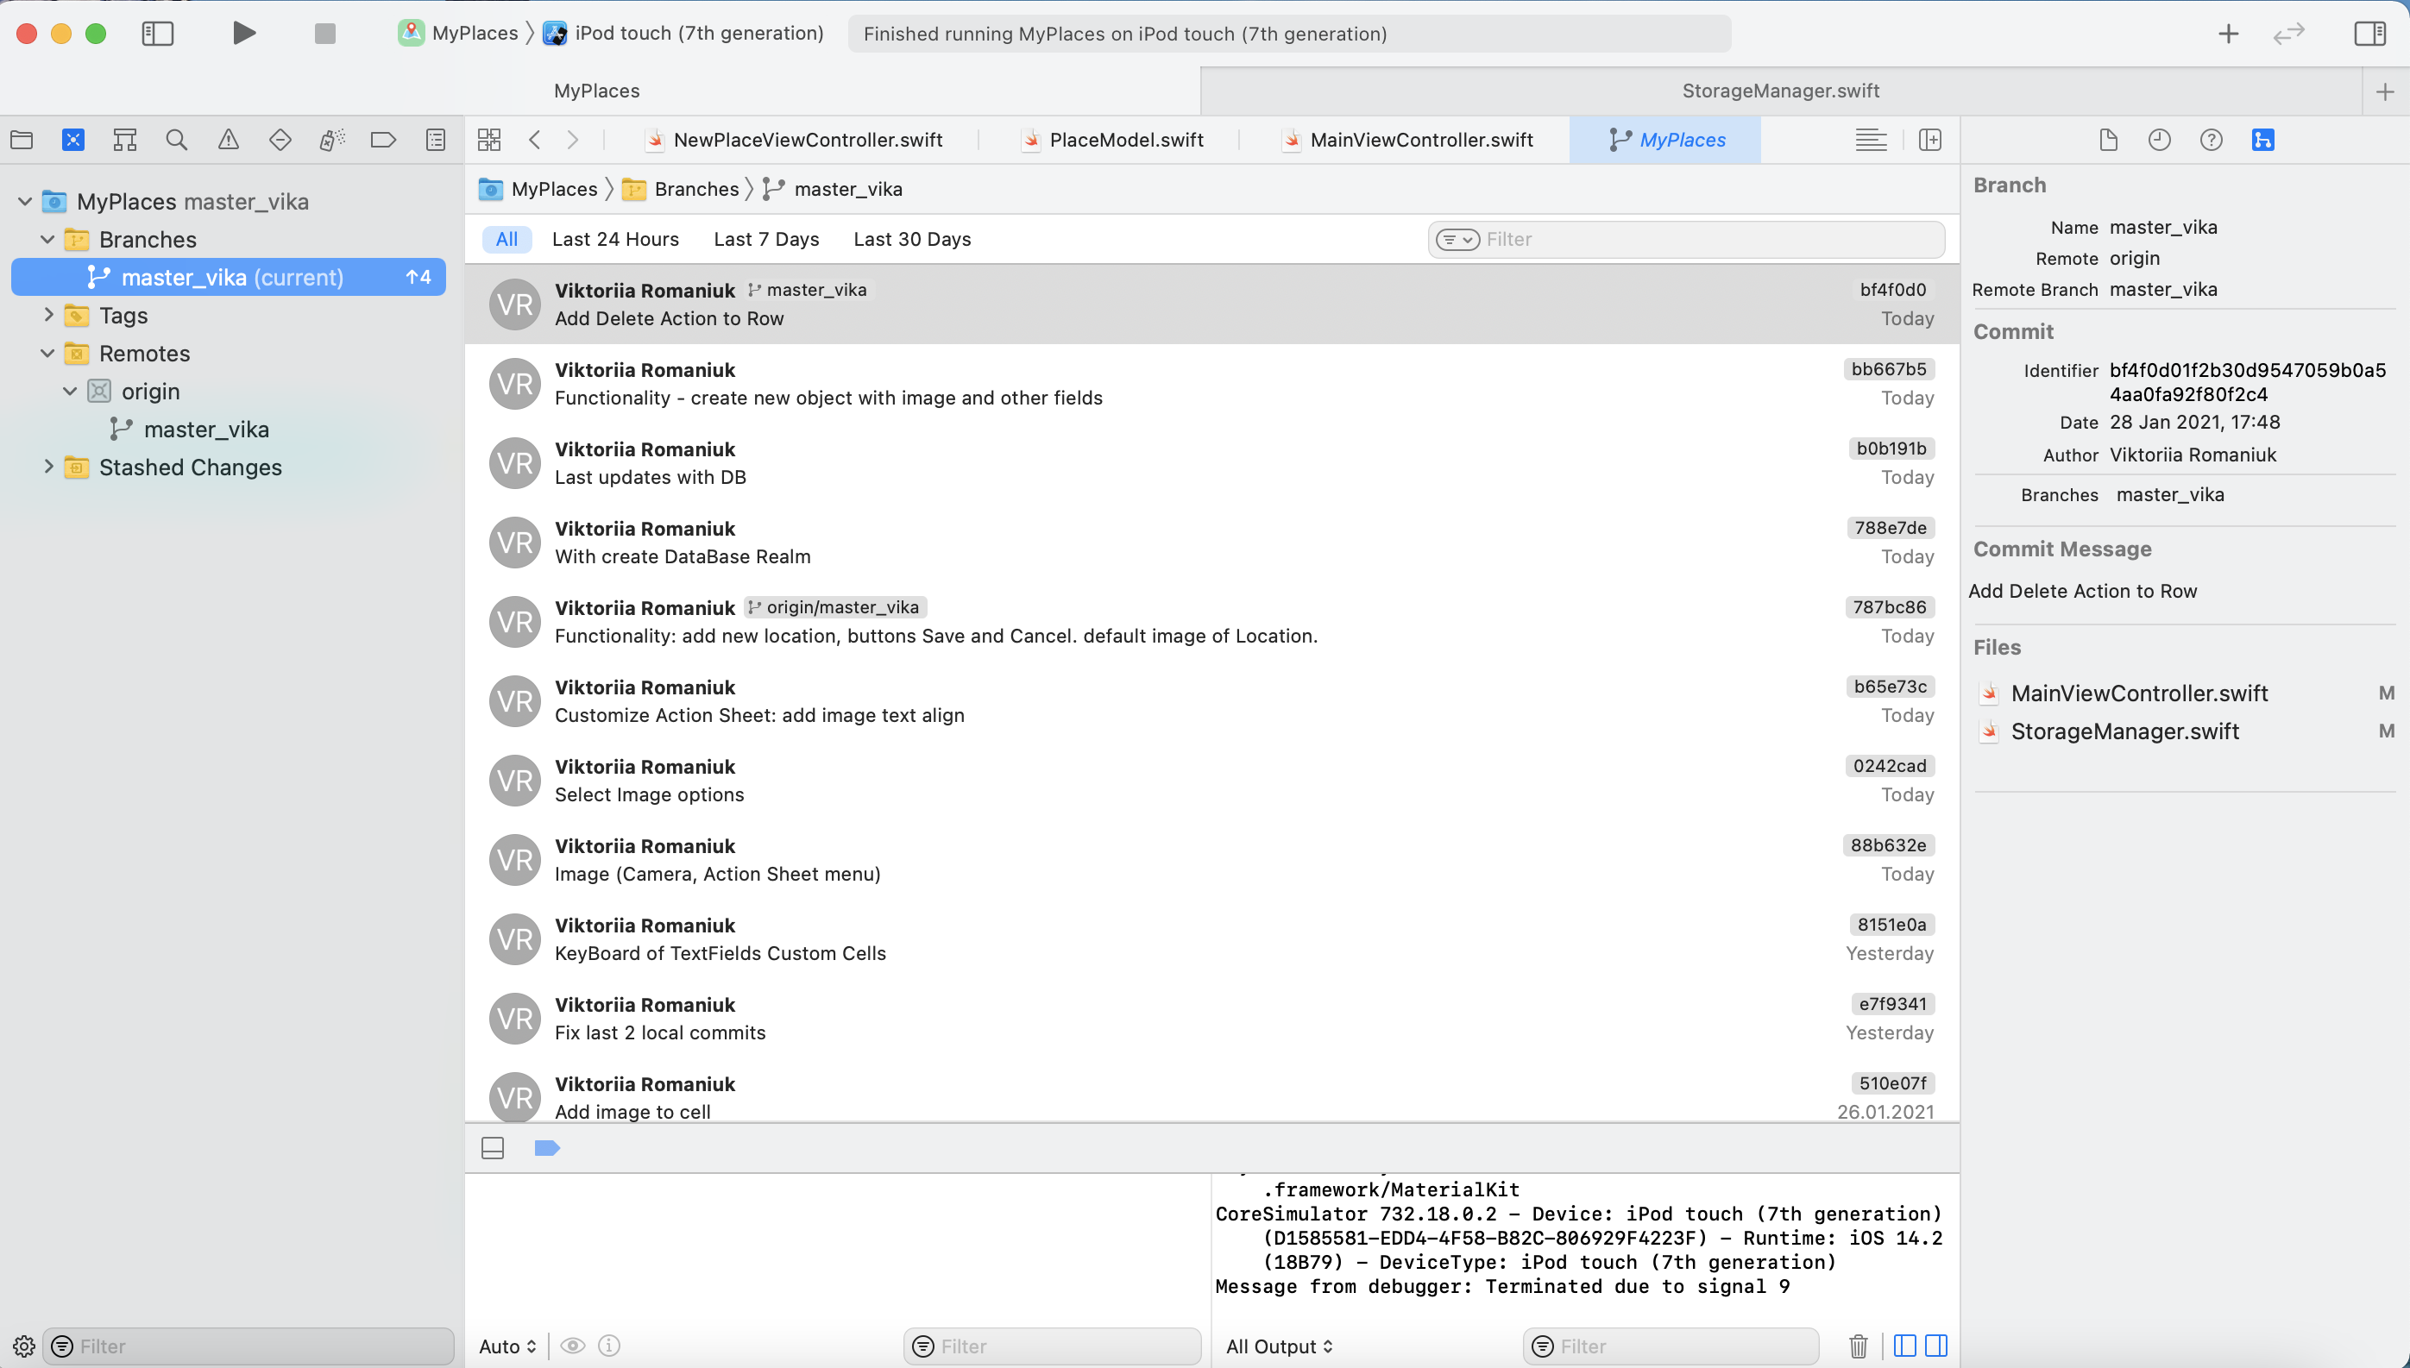
Task: Open navigator settings gear menu
Action: (x=24, y=1346)
